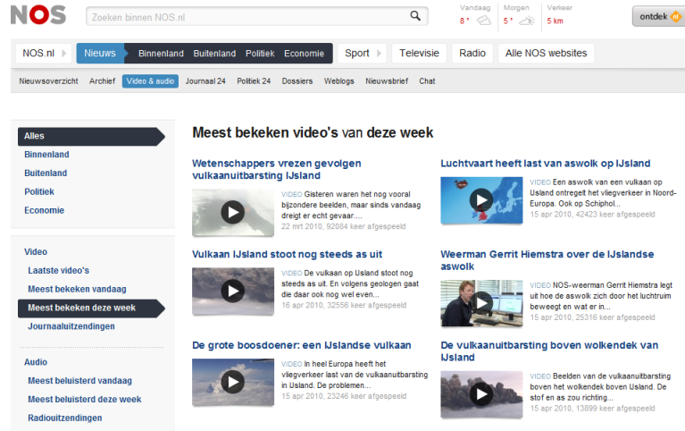This screenshot has height=431, width=685.
Task: Filter the sidebar by Buitenland
Action: coord(46,173)
